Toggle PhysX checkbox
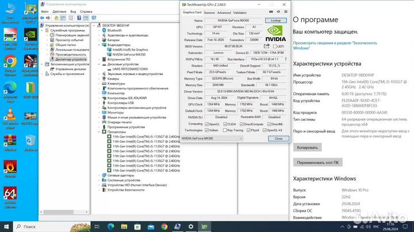 pyautogui.click(x=248, y=130)
